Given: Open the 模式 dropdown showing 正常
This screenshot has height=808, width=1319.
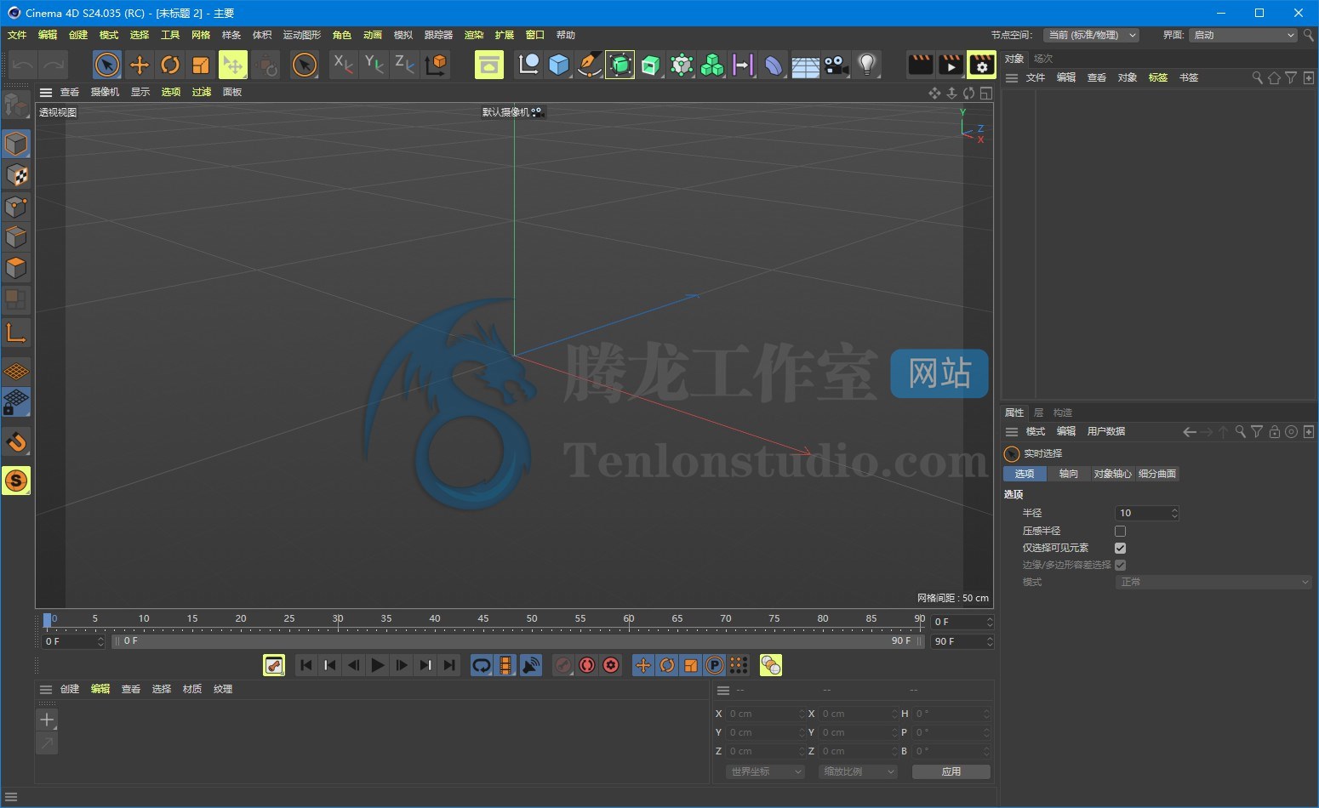Looking at the screenshot, I should point(1213,582).
